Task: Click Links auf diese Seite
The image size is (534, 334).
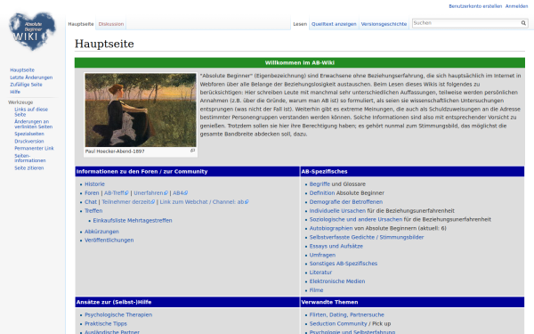Action: (31, 112)
